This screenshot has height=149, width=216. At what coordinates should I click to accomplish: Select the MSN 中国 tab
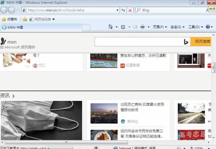41,28
